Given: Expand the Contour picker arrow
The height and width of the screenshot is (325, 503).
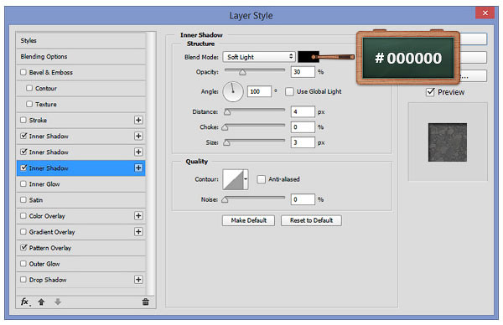Looking at the screenshot, I should point(246,179).
